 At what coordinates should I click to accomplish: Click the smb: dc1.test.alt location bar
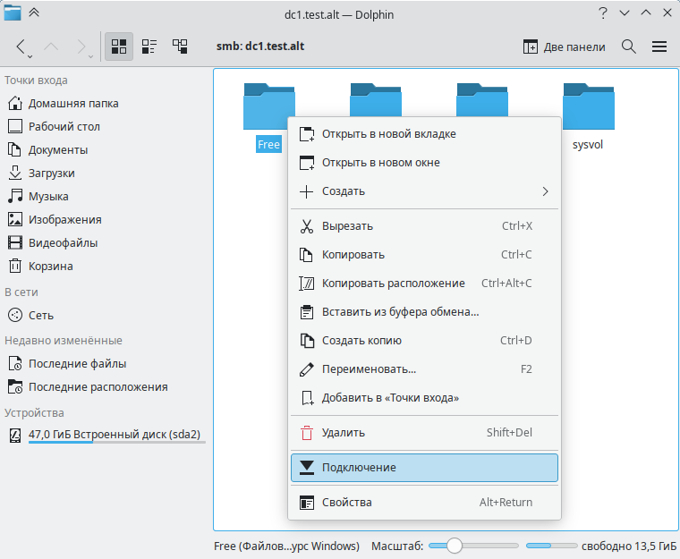coord(260,47)
